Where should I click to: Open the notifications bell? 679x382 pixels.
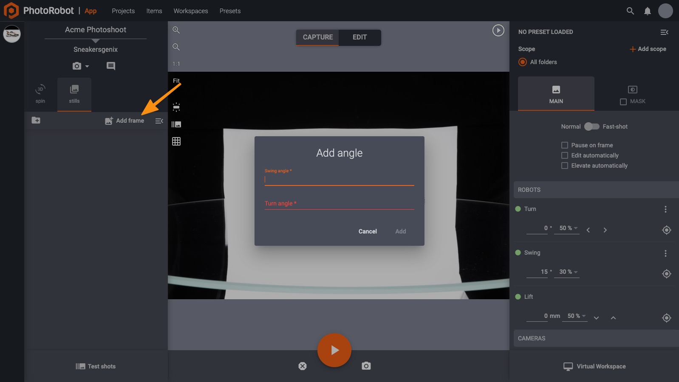(647, 11)
